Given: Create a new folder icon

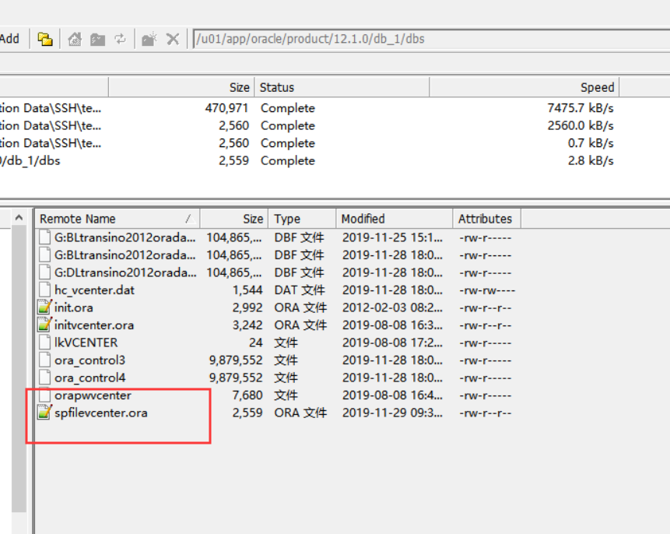Looking at the screenshot, I should point(149,40).
